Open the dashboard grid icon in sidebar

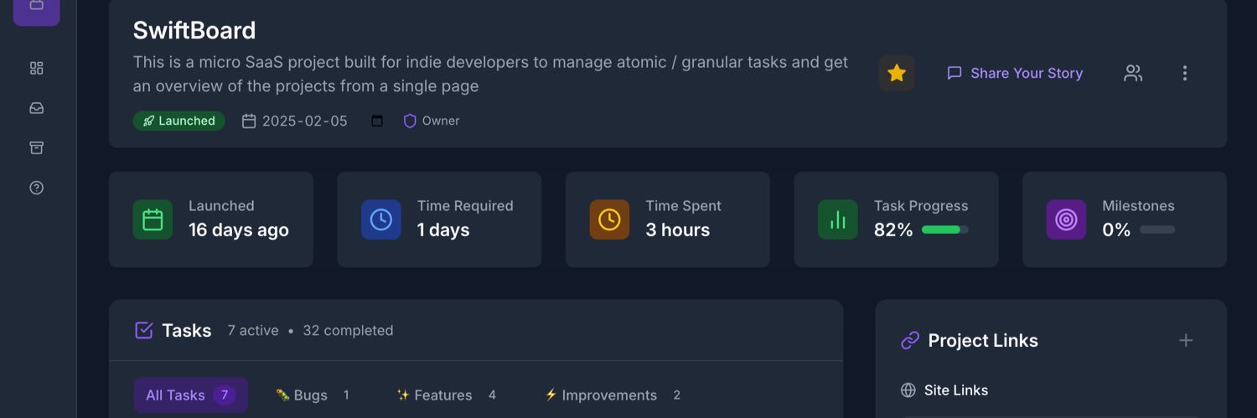click(36, 68)
